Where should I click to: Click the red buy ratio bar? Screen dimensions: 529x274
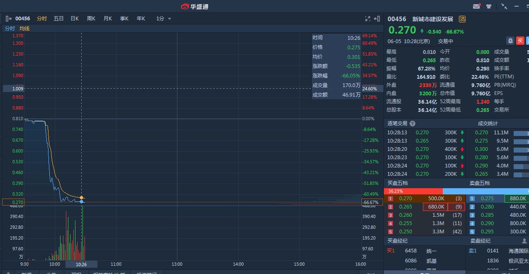(413, 191)
